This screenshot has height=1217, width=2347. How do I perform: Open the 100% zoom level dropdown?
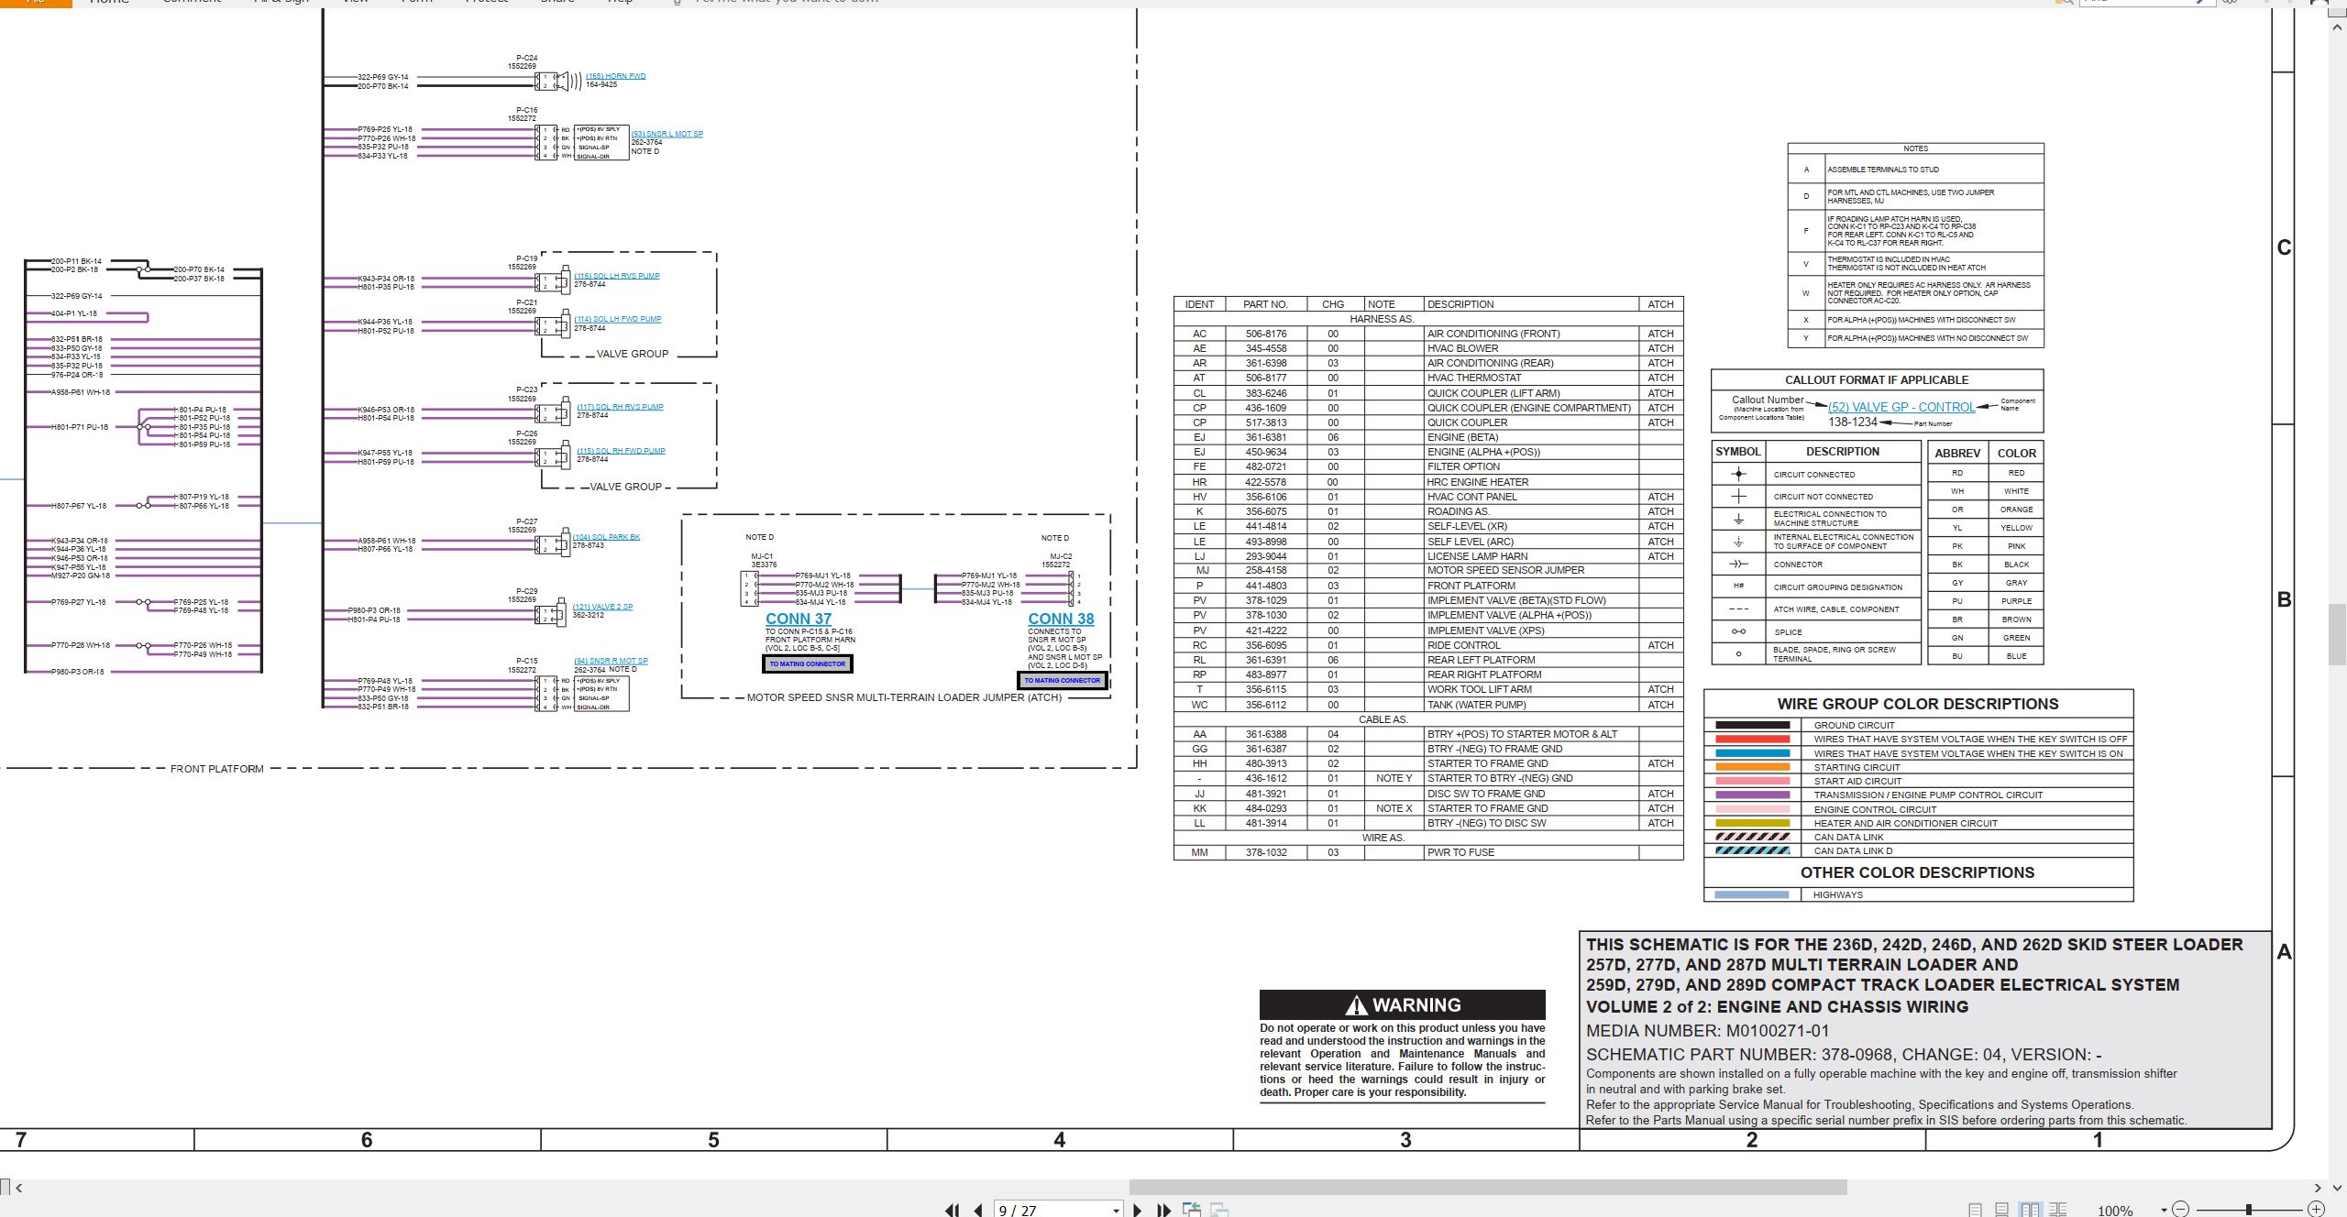coord(2164,1211)
